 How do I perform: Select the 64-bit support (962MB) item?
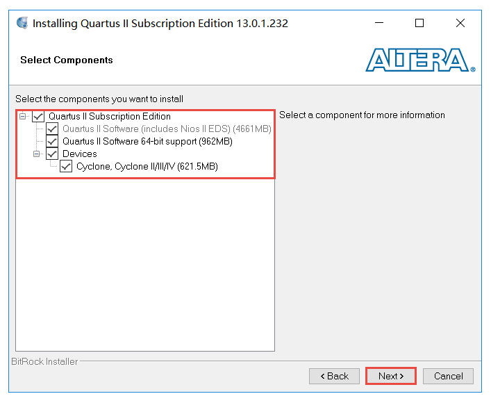[x=147, y=141]
